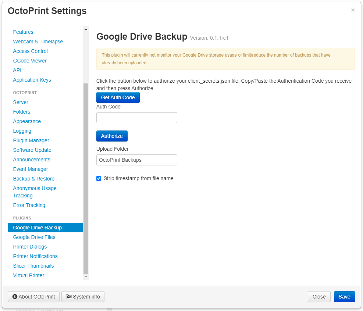363x311 pixels.
Task: Click the flag icon on System info
Action: 69,297
